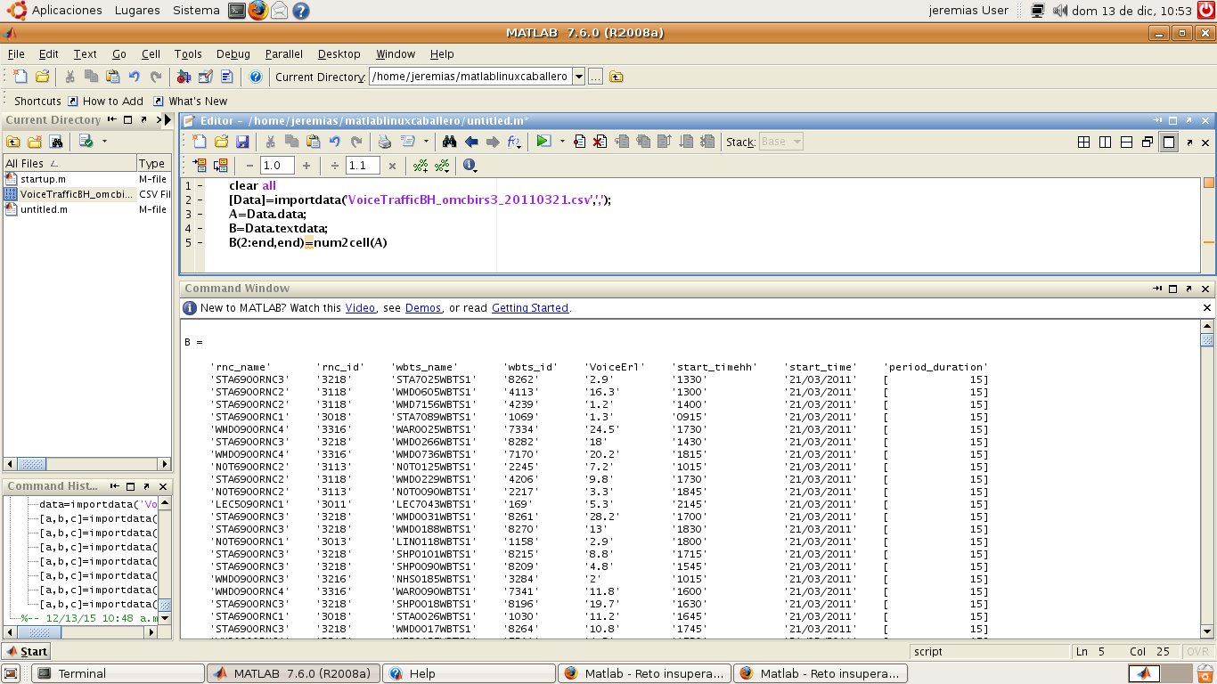The height and width of the screenshot is (684, 1217).
Task: Maximize editor document layout icon
Action: click(x=1169, y=142)
